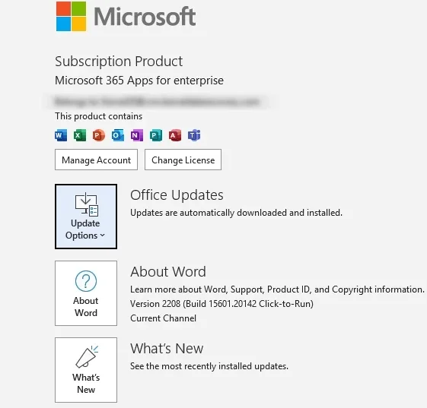427x408 pixels.
Task: Click "Version 2208 (Build 15601.20142 Click-to-Run)" text
Action: point(221,304)
